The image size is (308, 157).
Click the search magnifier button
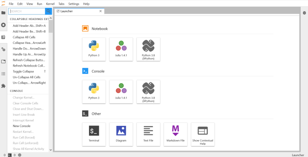(x=48, y=11)
